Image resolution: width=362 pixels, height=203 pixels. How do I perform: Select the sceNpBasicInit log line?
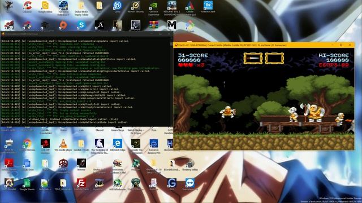[x=60, y=89]
